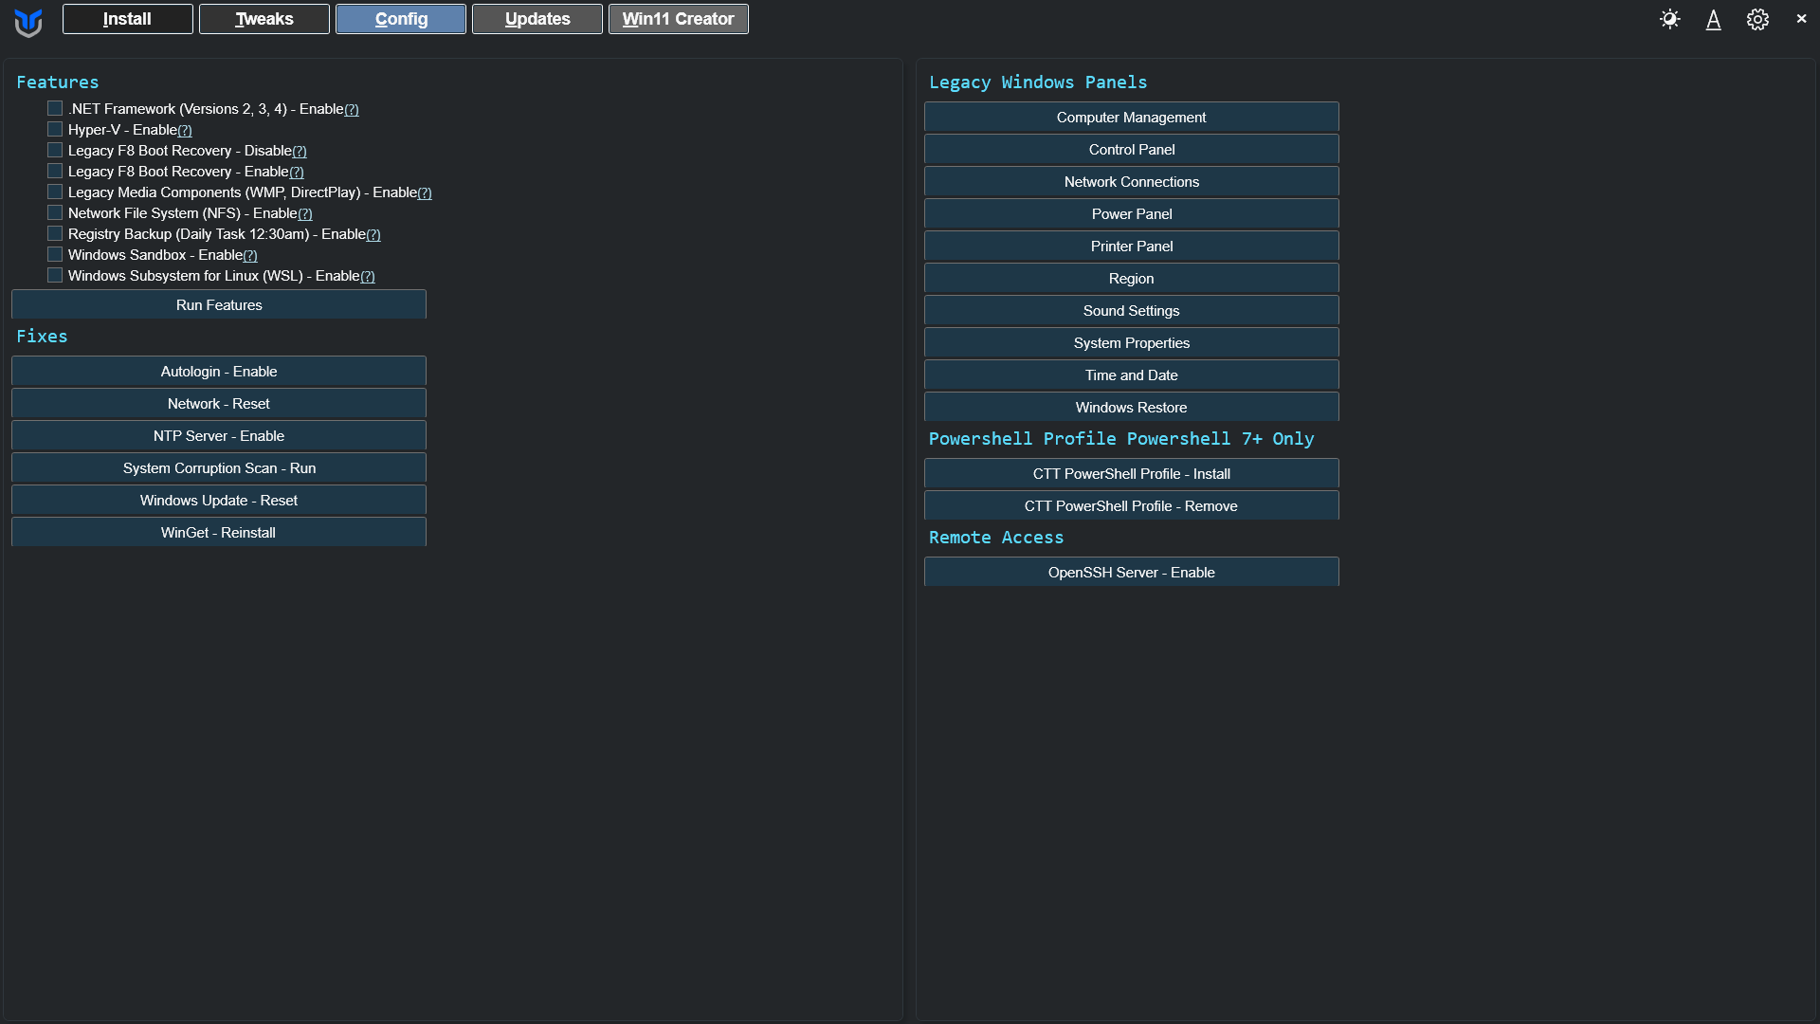Open Time and Date panel
Image resolution: width=1820 pixels, height=1024 pixels.
1132,375
